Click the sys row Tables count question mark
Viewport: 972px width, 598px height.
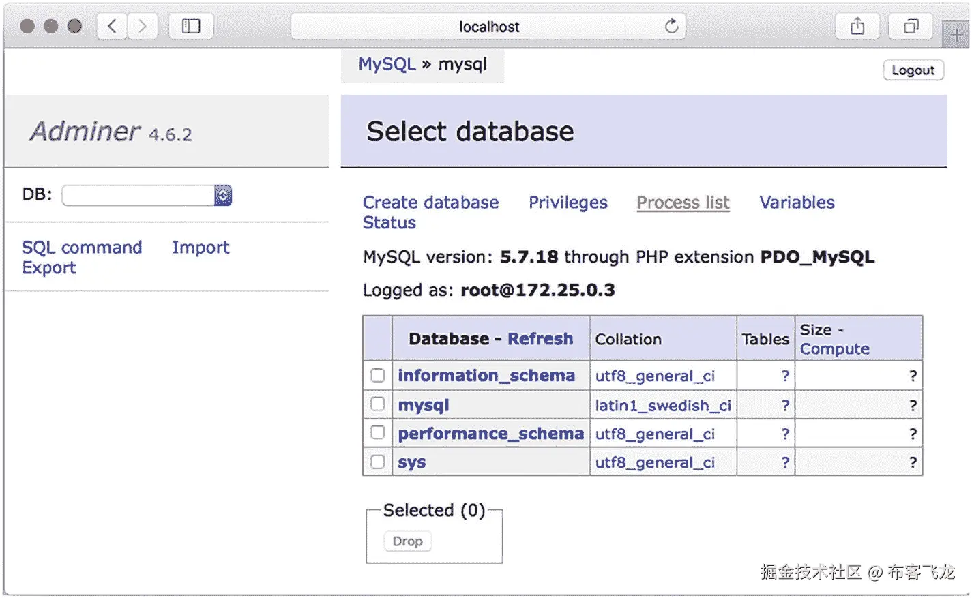coord(785,462)
